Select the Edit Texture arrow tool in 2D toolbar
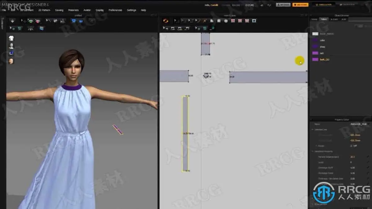Screen dimensions: 372x209 click(198, 28)
